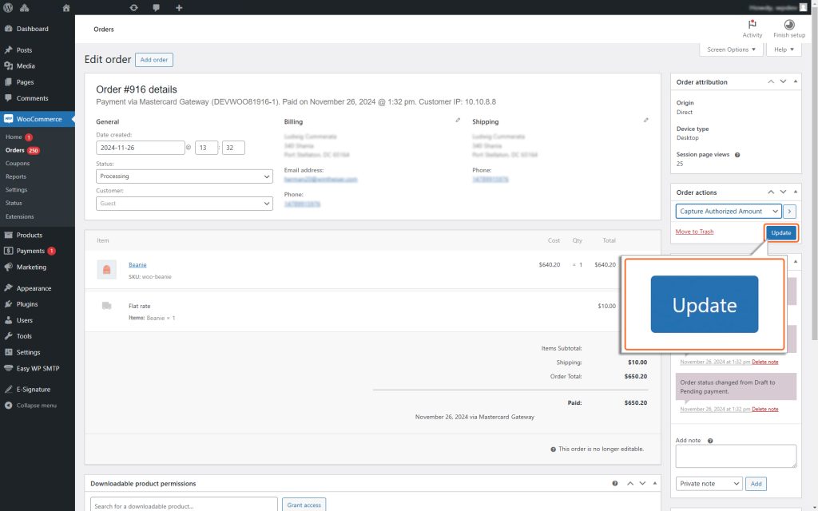818x511 pixels.
Task: Click the Add order button
Action: [x=154, y=60]
